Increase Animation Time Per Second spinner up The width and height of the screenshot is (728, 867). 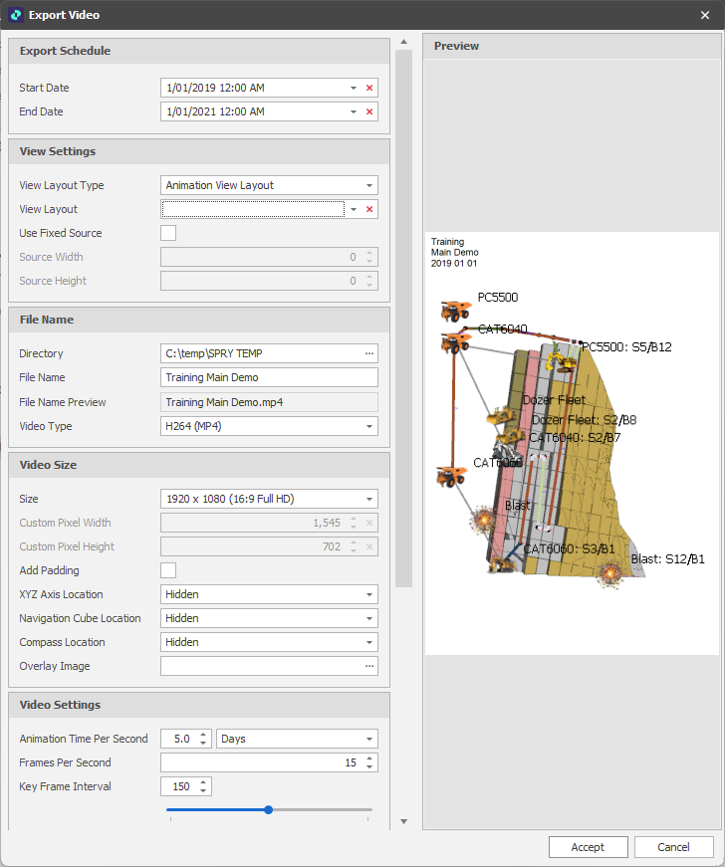click(203, 735)
